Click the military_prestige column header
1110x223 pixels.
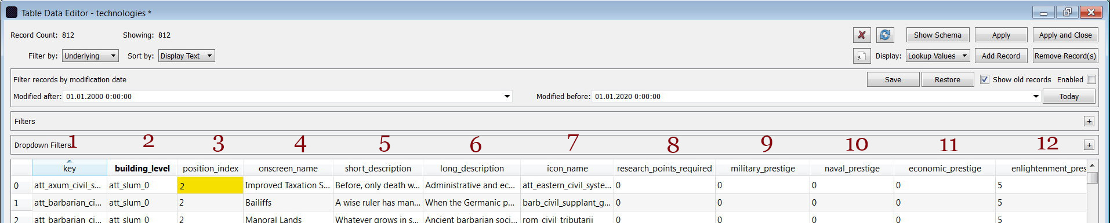(x=763, y=168)
